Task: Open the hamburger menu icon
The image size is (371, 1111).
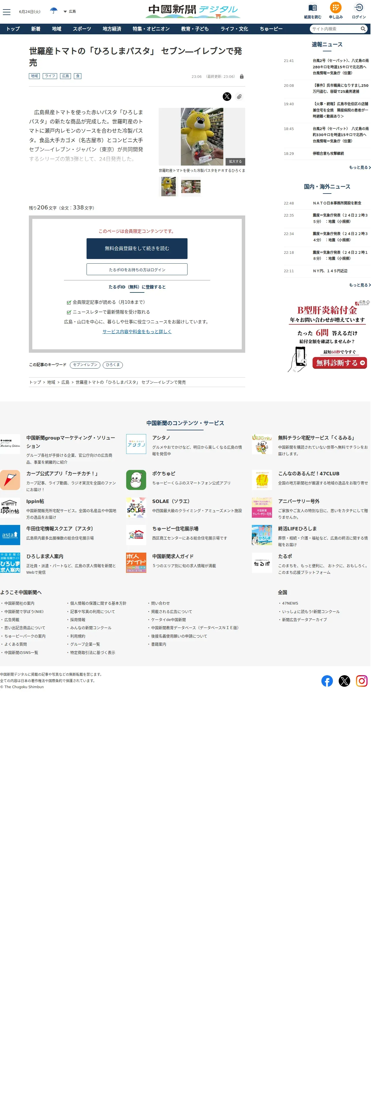Action: coord(6,12)
